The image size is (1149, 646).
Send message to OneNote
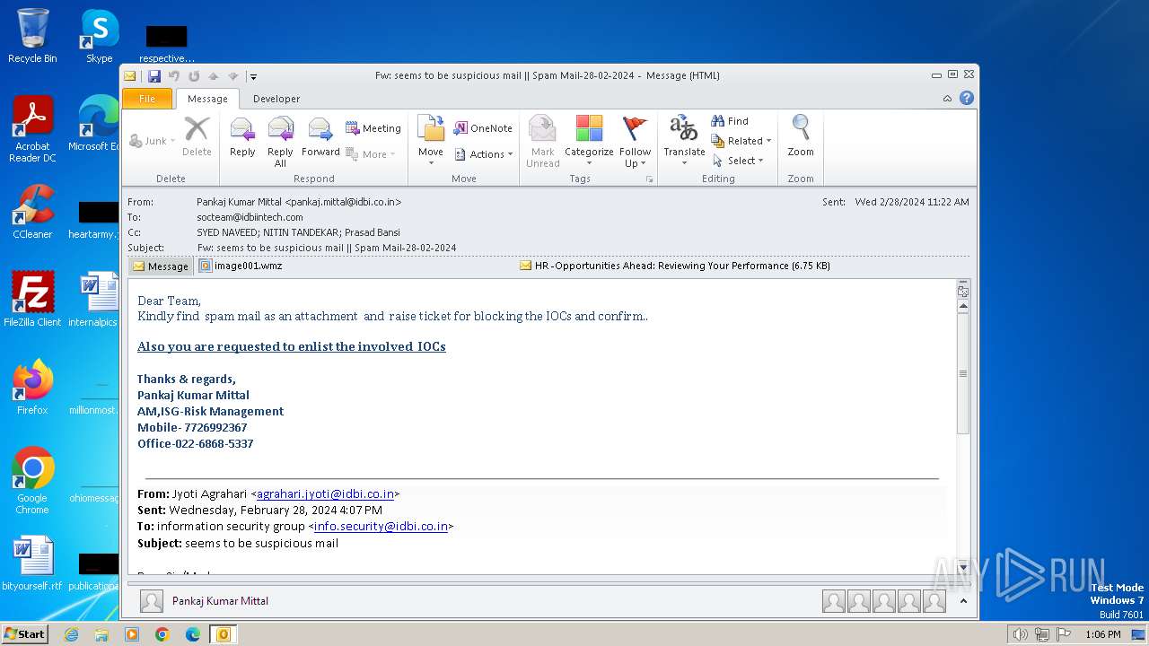pos(483,128)
